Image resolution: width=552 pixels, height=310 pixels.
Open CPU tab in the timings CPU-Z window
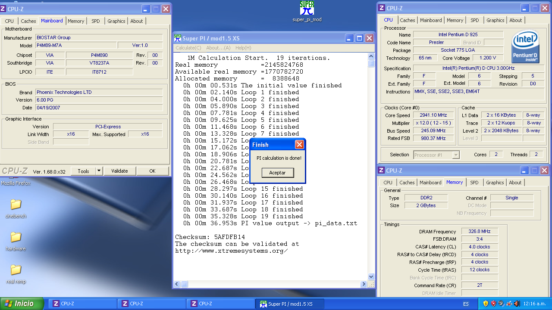click(388, 183)
